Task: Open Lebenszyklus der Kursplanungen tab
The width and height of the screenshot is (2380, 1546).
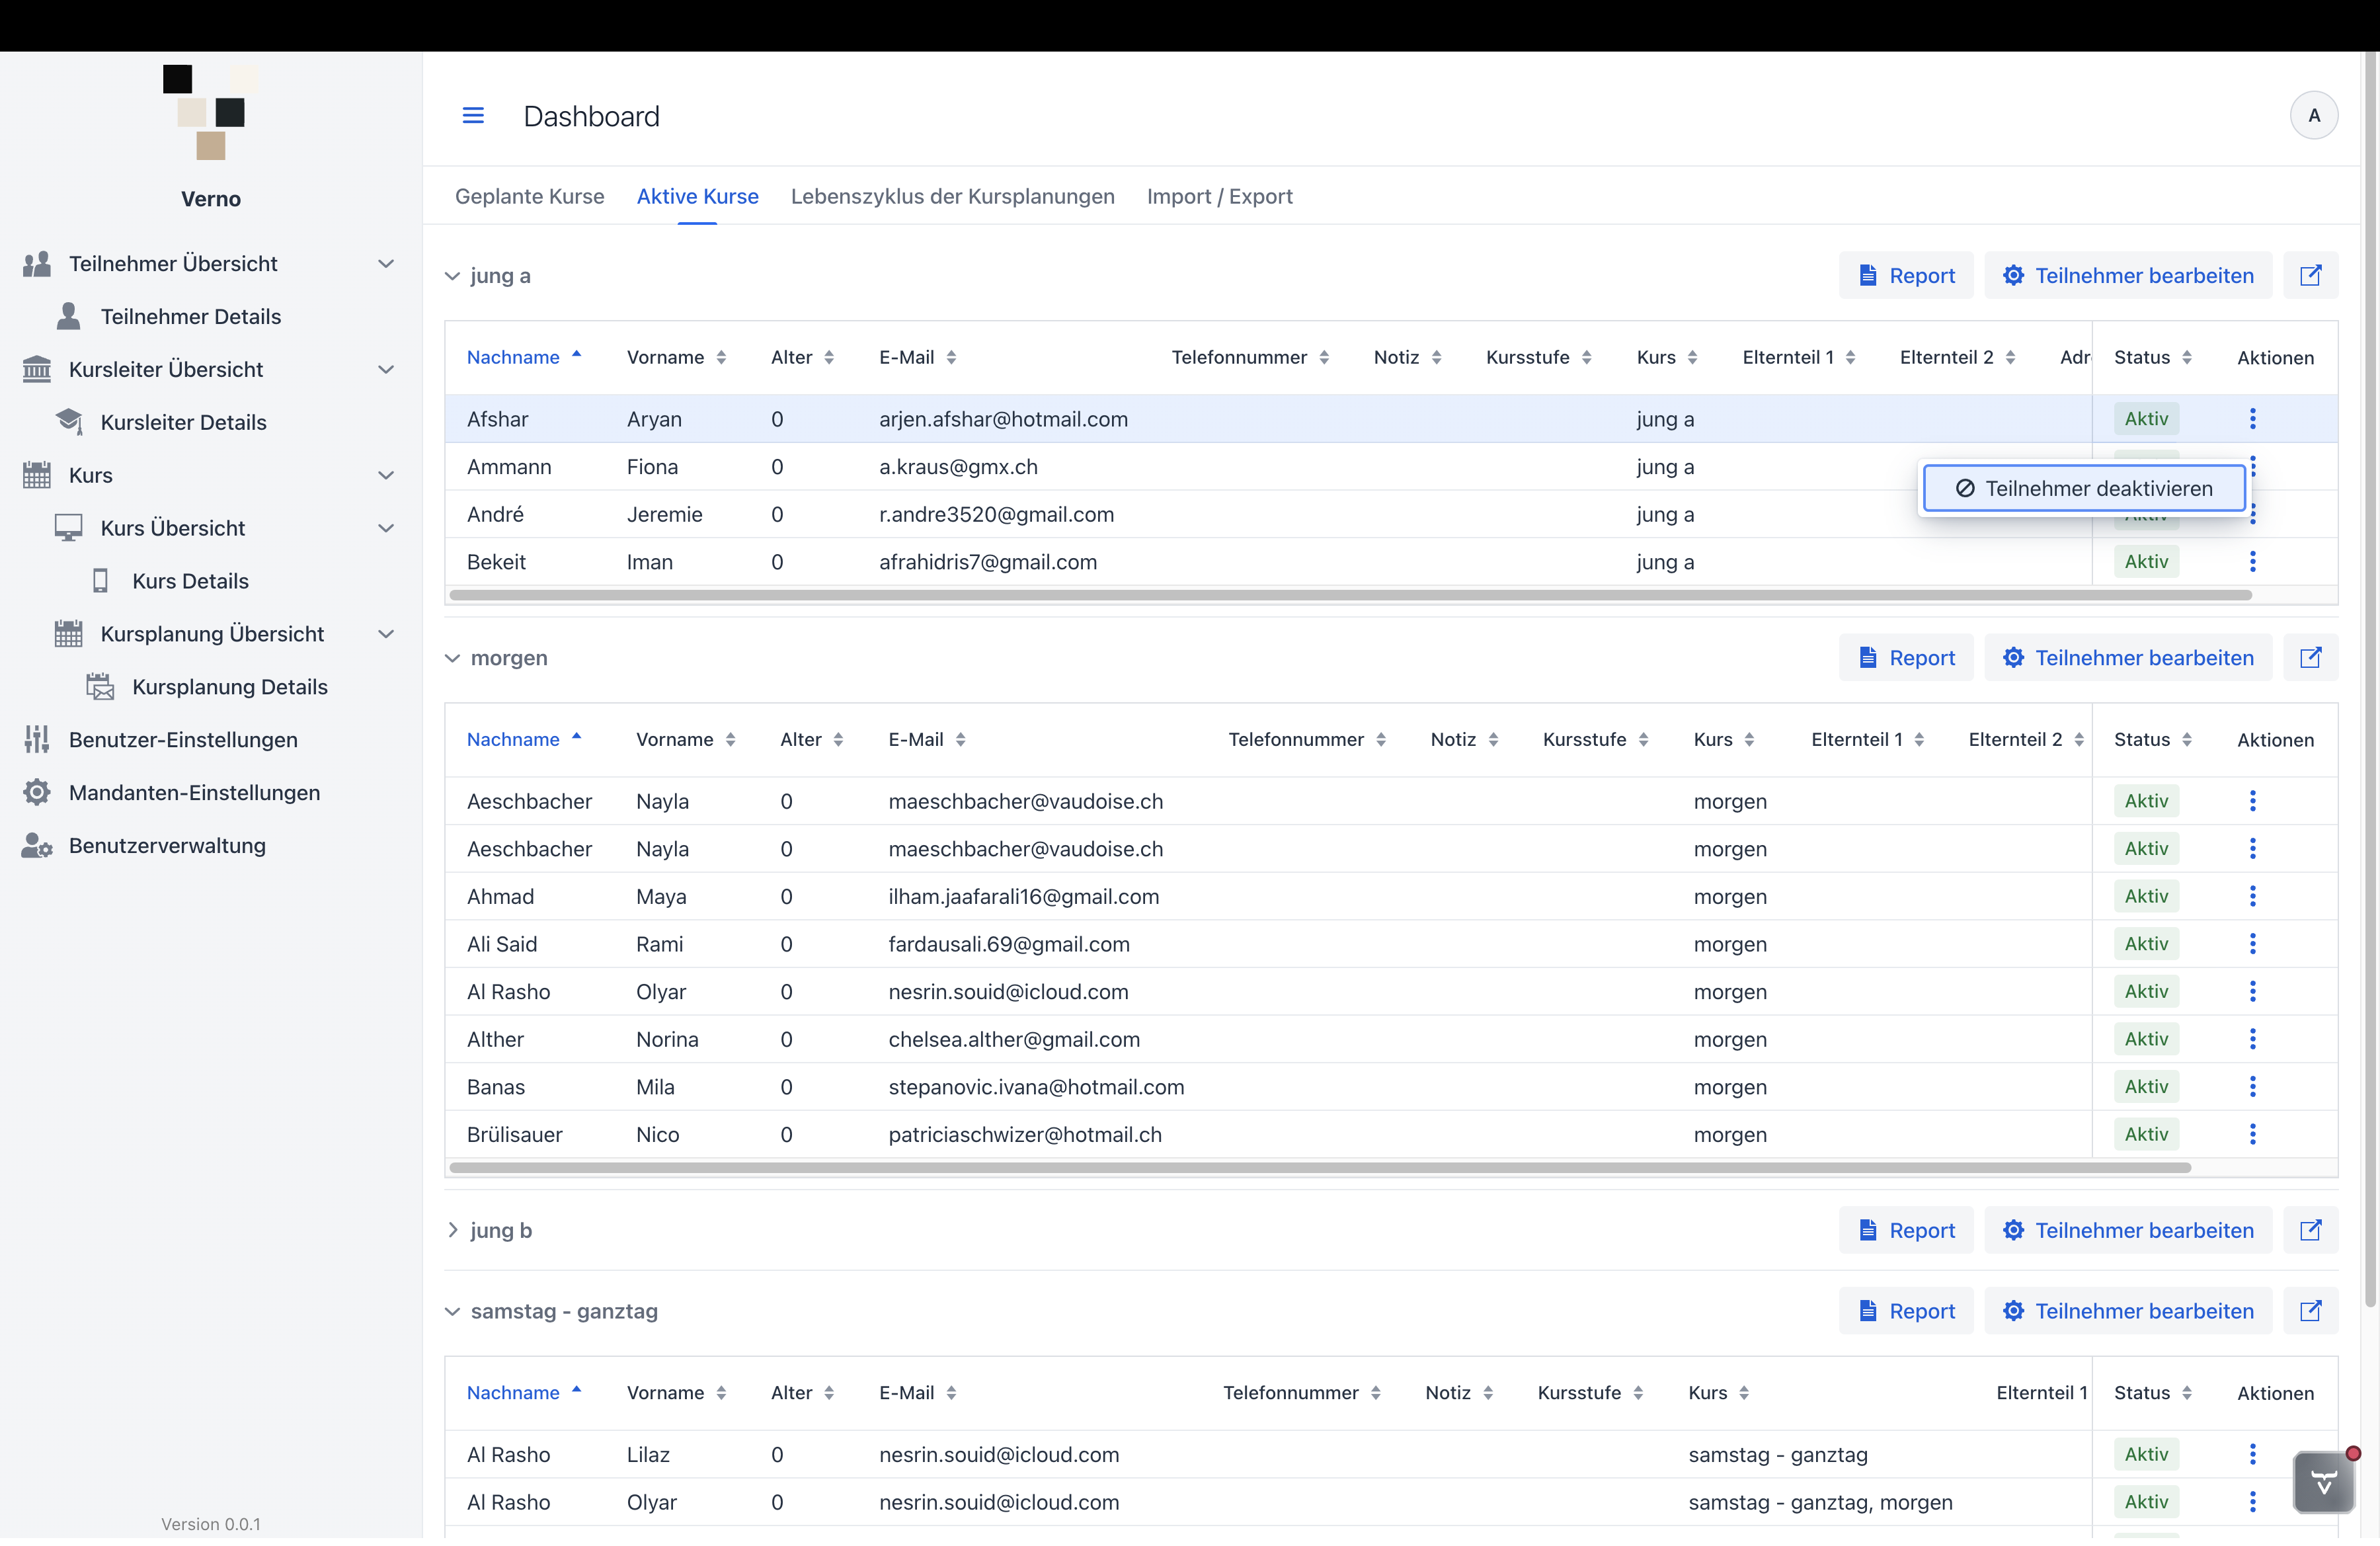Action: pyautogui.click(x=952, y=196)
